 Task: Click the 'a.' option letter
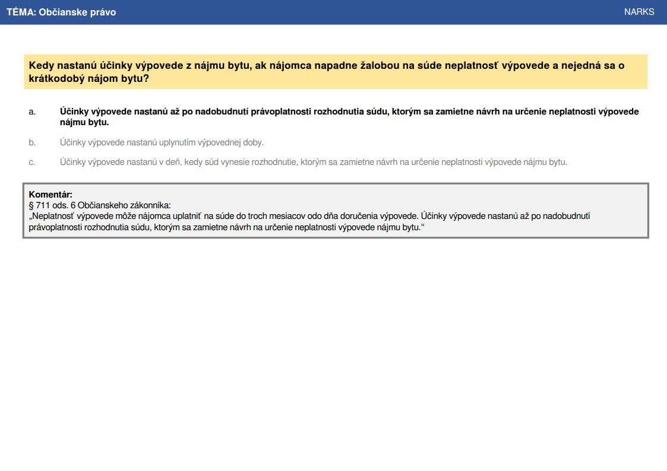(32, 112)
